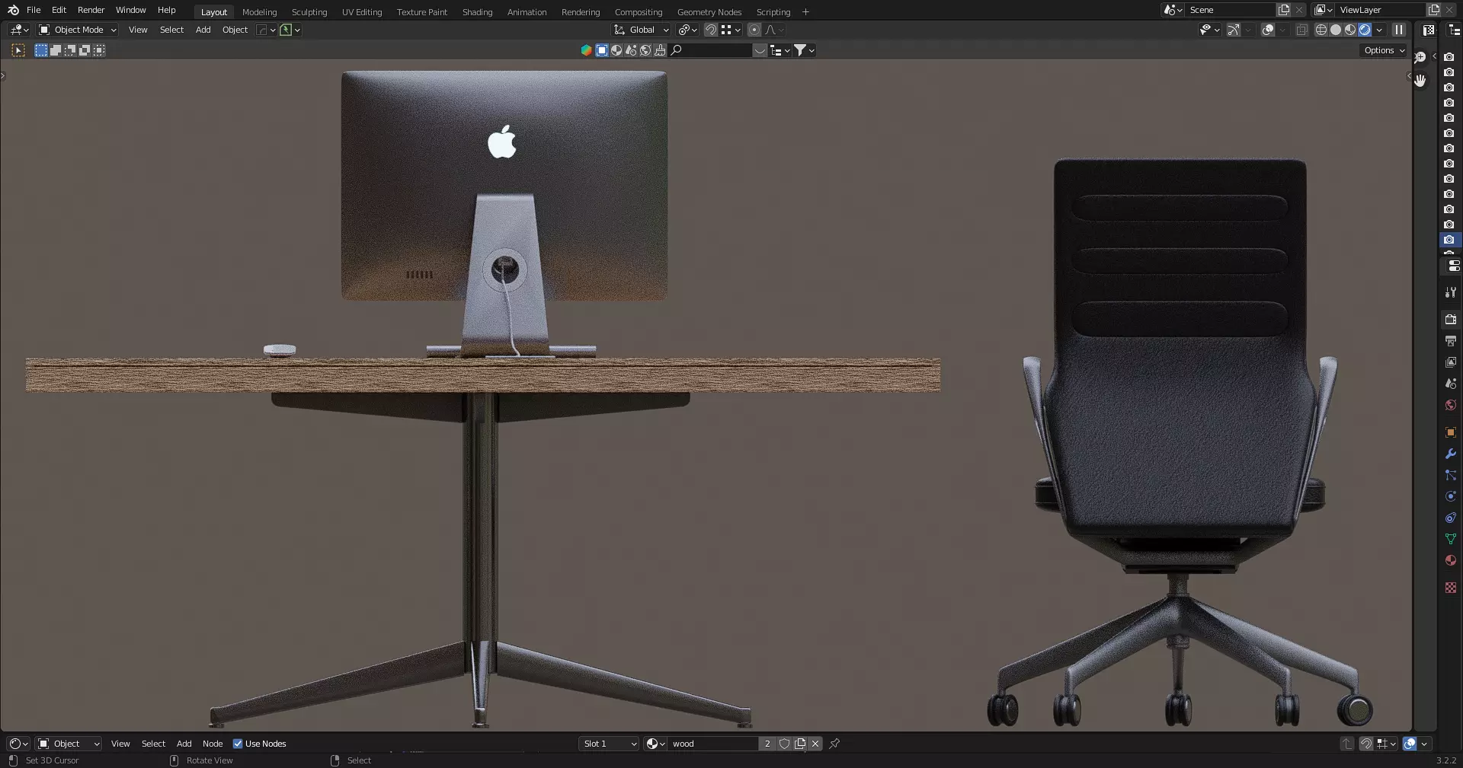1463x768 pixels.
Task: Open the Blender logo application menu
Action: pyautogui.click(x=13, y=10)
